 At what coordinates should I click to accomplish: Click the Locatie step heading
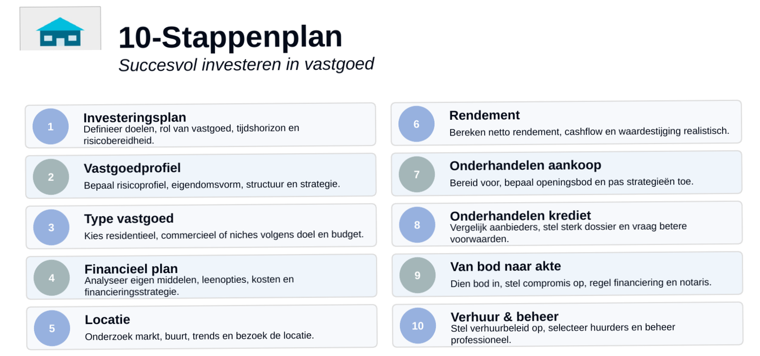click(x=107, y=320)
